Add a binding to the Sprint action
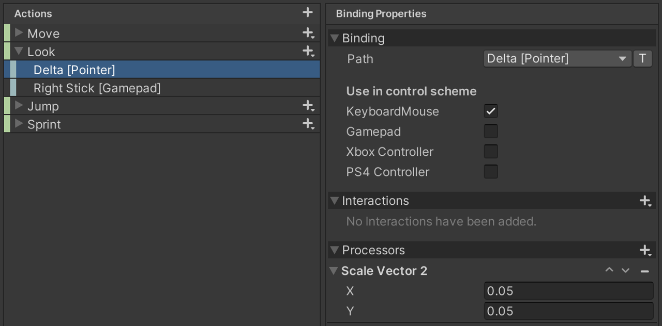 308,123
